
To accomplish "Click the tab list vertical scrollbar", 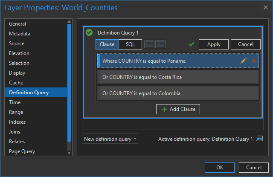I will pos(70,85).
